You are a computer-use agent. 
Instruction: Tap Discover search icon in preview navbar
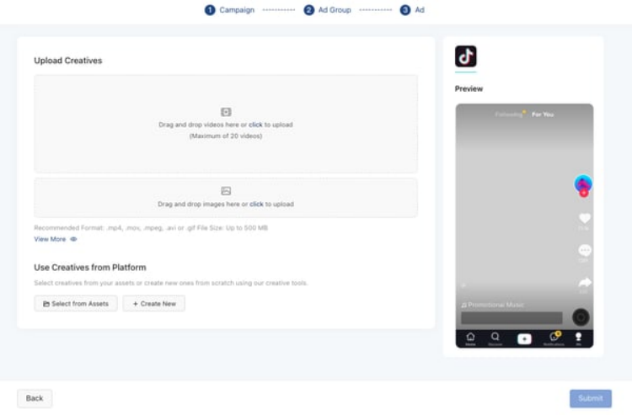coord(495,338)
